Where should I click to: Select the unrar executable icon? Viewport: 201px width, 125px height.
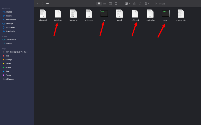pos(166,14)
